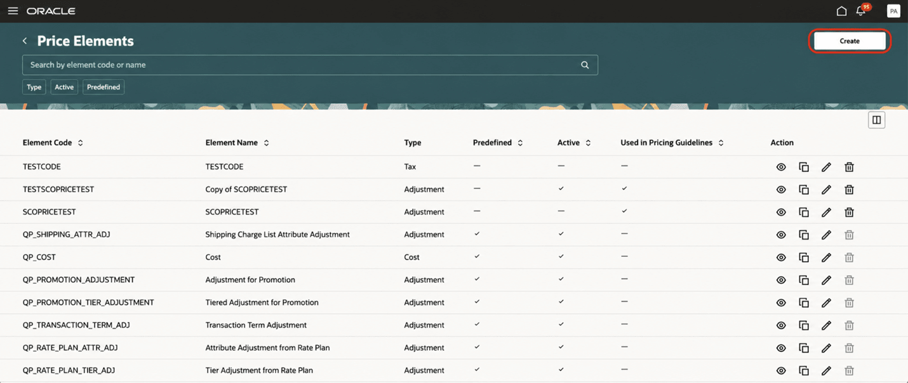Click the search magnifier icon
The image size is (908, 383).
[x=585, y=65]
